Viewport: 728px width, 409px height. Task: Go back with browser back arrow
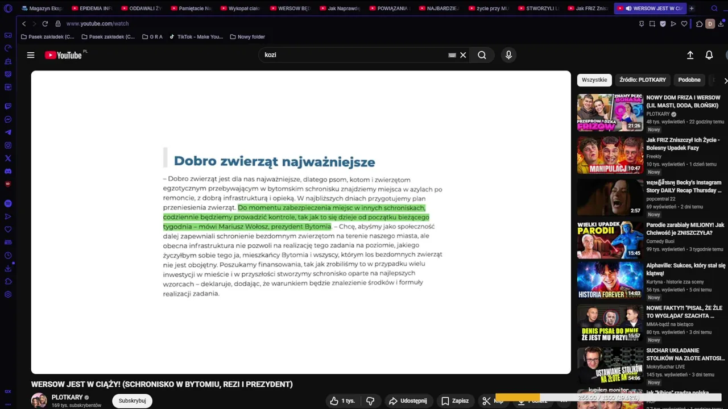(24, 24)
